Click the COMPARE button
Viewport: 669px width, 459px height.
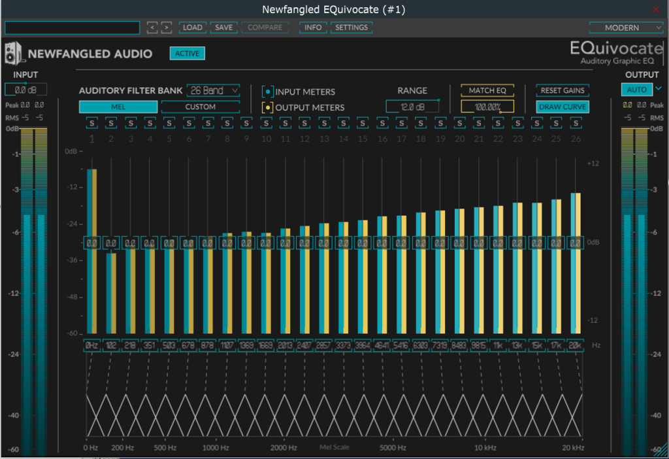[x=265, y=27]
